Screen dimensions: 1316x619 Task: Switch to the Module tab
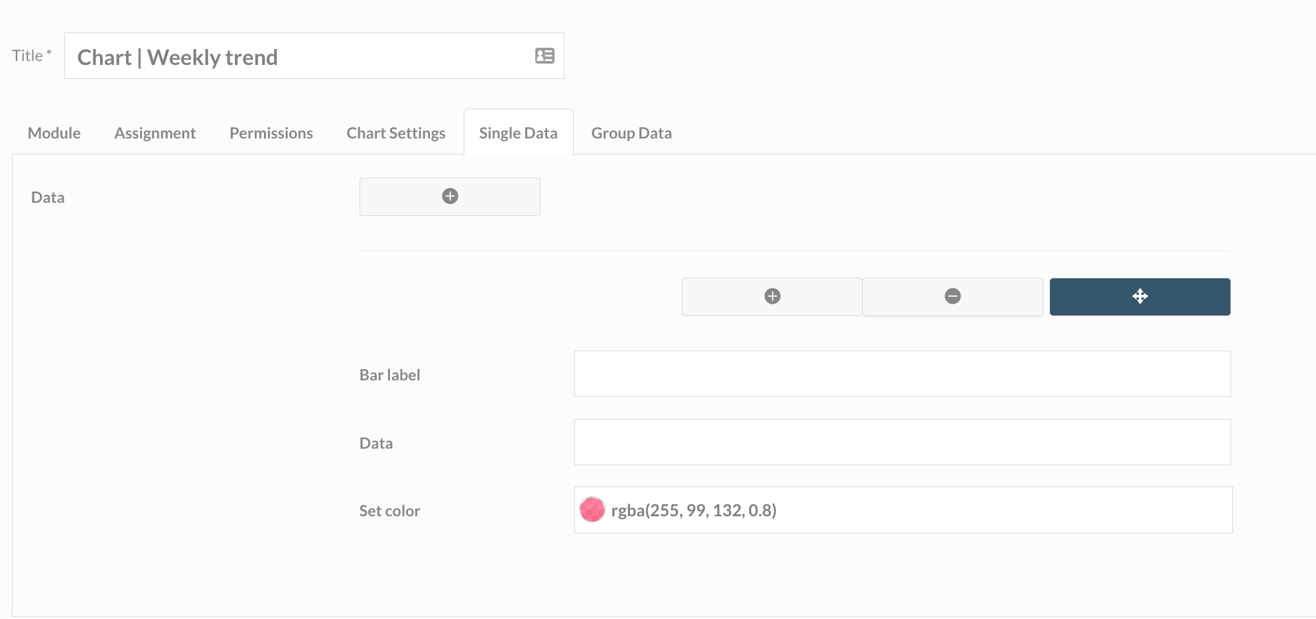[x=54, y=133]
